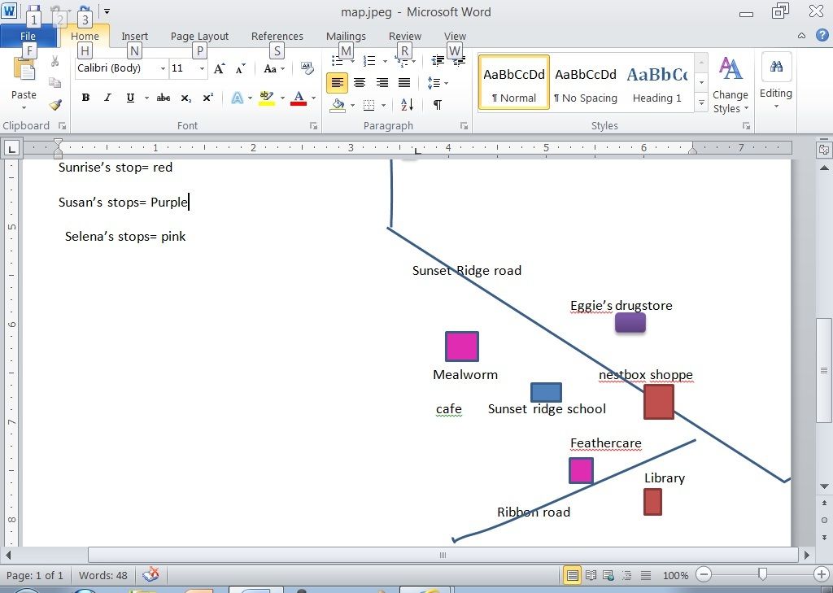Toggle Bold formatting
Image resolution: width=833 pixels, height=593 pixels.
coord(85,98)
